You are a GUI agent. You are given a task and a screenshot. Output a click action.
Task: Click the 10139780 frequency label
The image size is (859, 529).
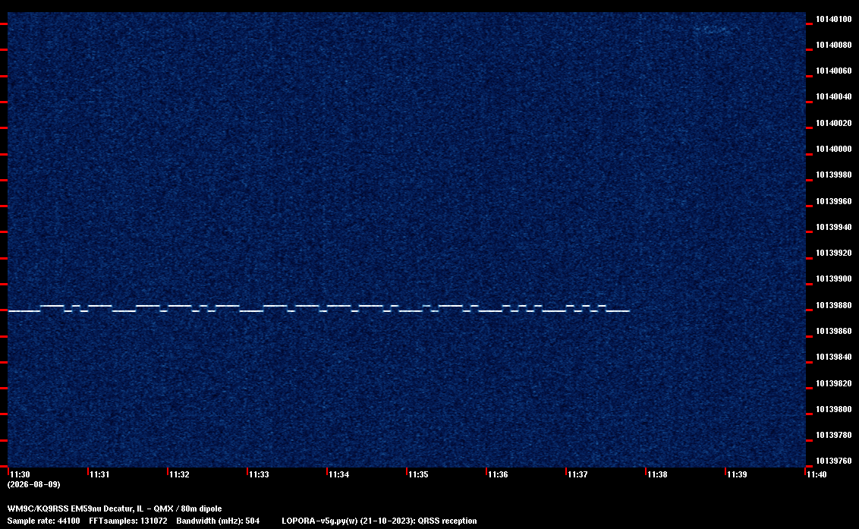click(833, 435)
